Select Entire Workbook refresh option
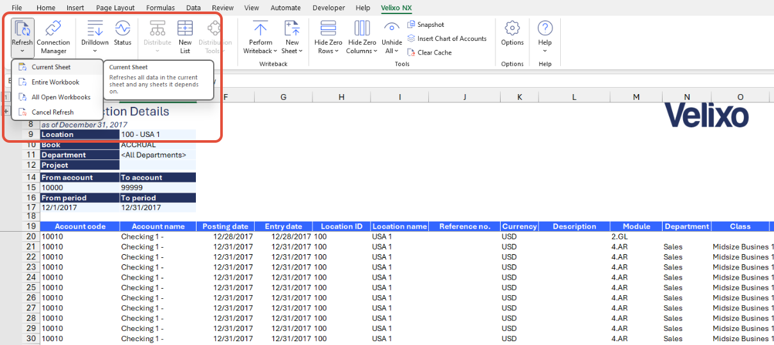 [x=57, y=82]
